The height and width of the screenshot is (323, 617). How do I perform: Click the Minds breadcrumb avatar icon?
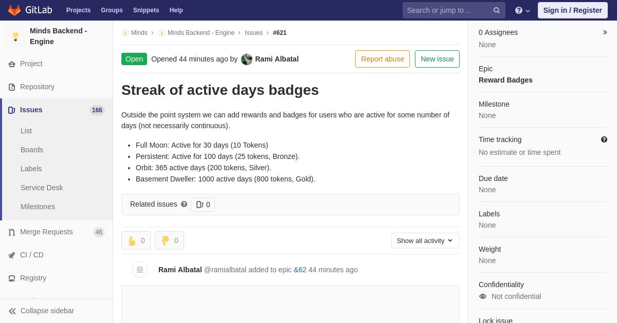(x=125, y=33)
